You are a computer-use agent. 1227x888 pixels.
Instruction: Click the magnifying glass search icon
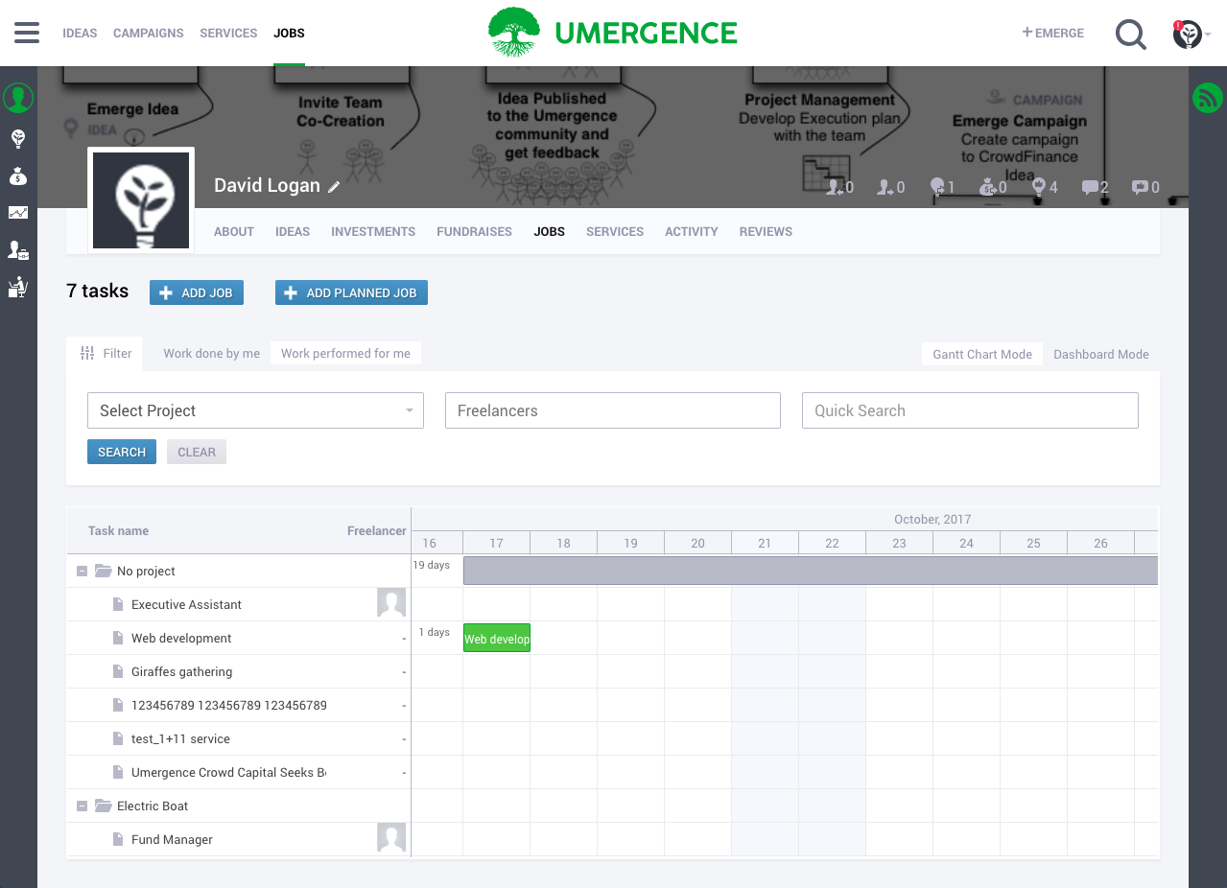coord(1130,34)
